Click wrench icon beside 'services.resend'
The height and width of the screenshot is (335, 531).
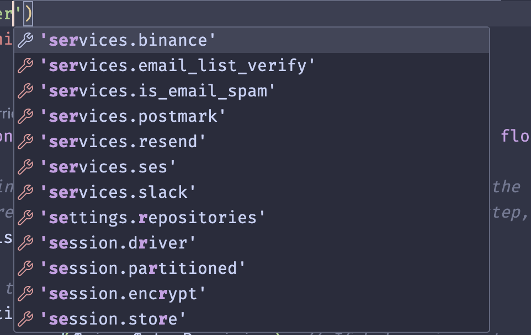pyautogui.click(x=25, y=142)
